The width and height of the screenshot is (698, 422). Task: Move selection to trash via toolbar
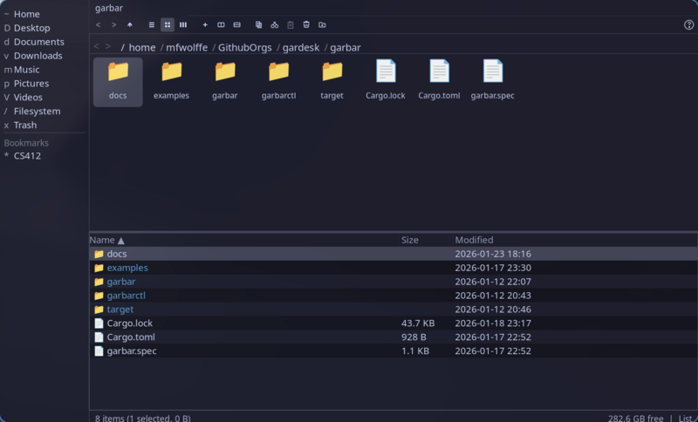pyautogui.click(x=306, y=25)
